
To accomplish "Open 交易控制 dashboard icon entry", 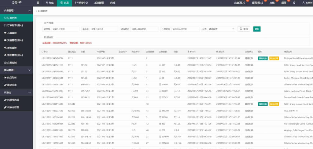I will pos(17,63).
